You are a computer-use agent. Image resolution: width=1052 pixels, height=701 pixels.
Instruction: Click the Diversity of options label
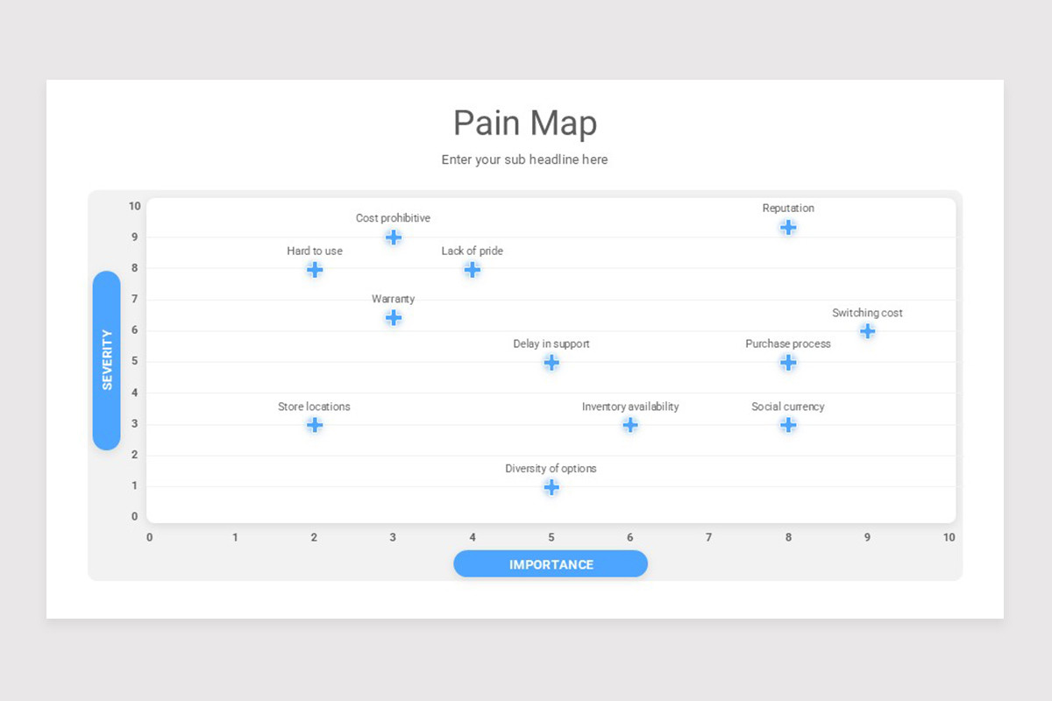click(x=551, y=469)
